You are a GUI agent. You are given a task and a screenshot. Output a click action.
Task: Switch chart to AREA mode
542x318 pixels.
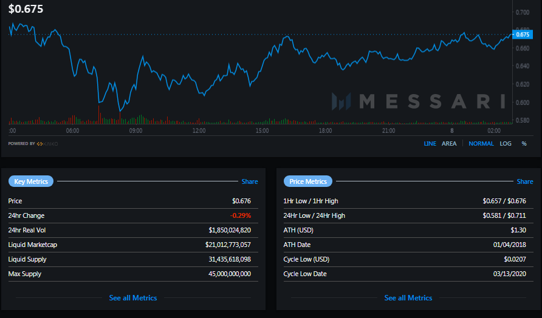449,144
